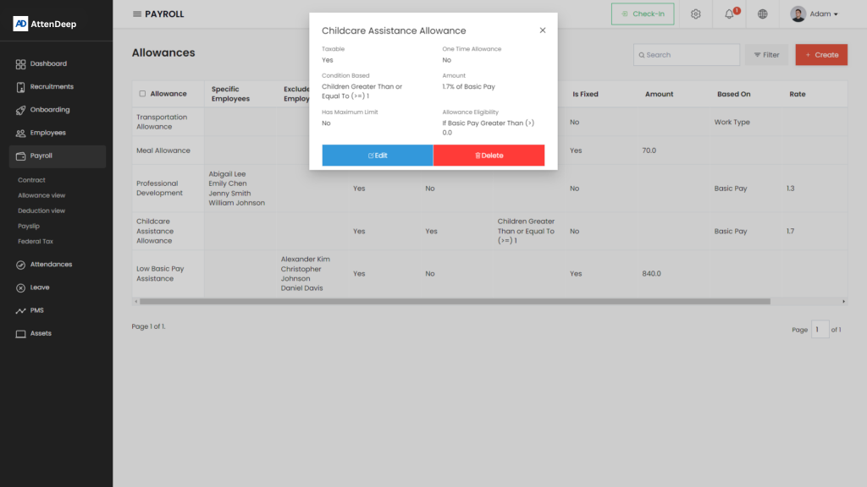Screen dimensions: 867x487
Task: Toggle the hamburger menu next to PAYROLL
Action: pos(137,14)
